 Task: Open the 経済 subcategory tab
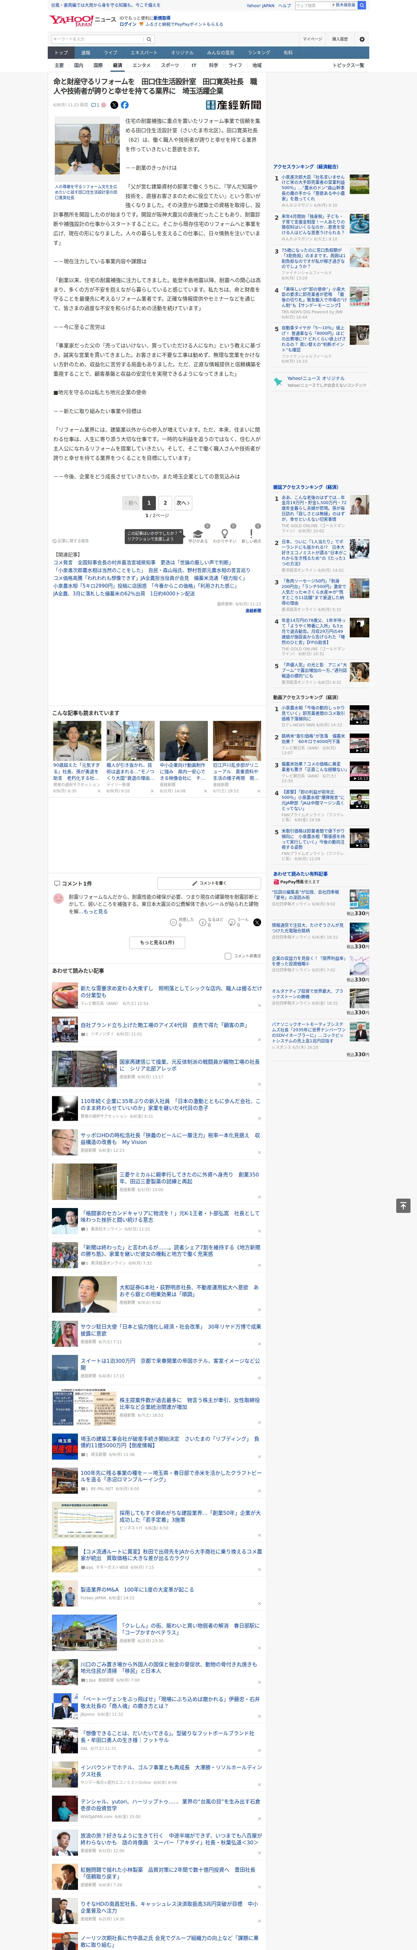117,65
